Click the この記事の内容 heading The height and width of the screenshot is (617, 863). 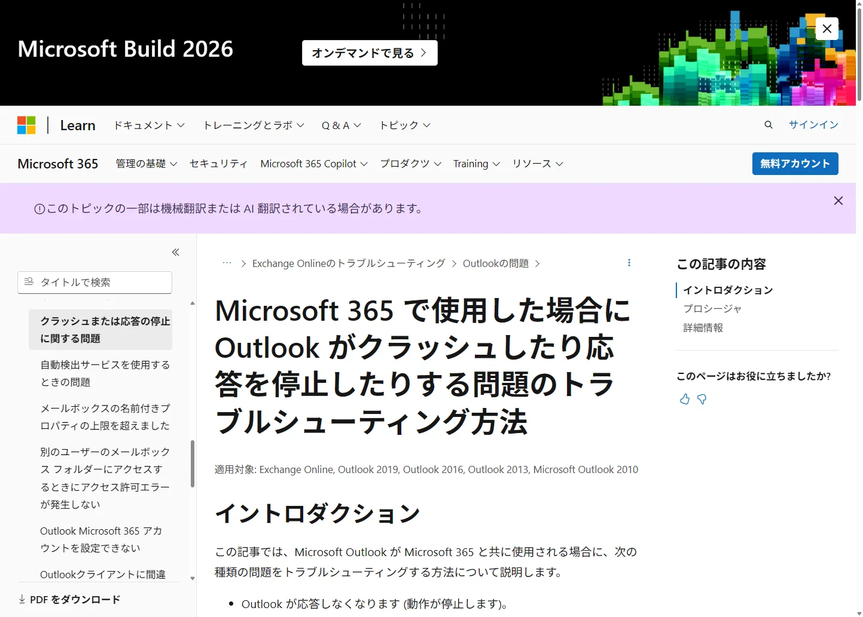tap(721, 264)
